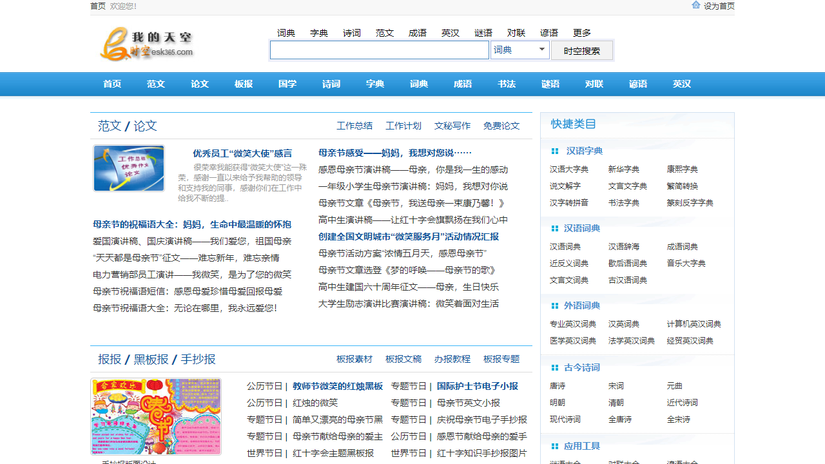Open 范文 in the blue navigation bar
825x464 pixels.
(x=156, y=84)
